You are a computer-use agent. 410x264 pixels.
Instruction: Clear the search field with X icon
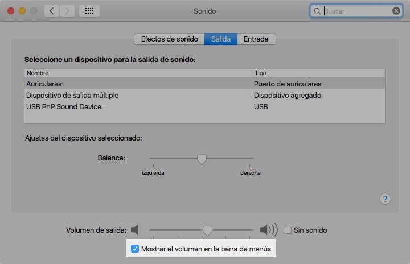(396, 11)
